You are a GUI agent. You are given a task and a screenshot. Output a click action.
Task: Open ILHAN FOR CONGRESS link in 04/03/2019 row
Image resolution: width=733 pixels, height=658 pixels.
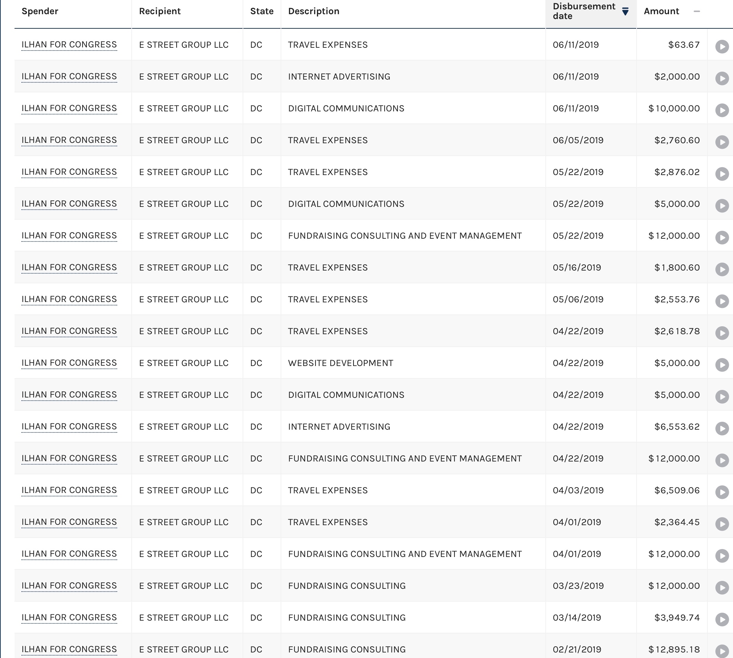pyautogui.click(x=69, y=490)
